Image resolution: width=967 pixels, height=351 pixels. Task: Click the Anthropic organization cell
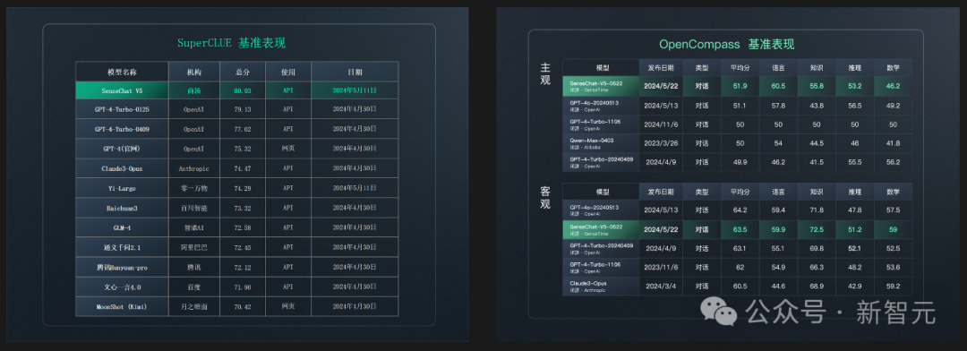click(x=193, y=168)
